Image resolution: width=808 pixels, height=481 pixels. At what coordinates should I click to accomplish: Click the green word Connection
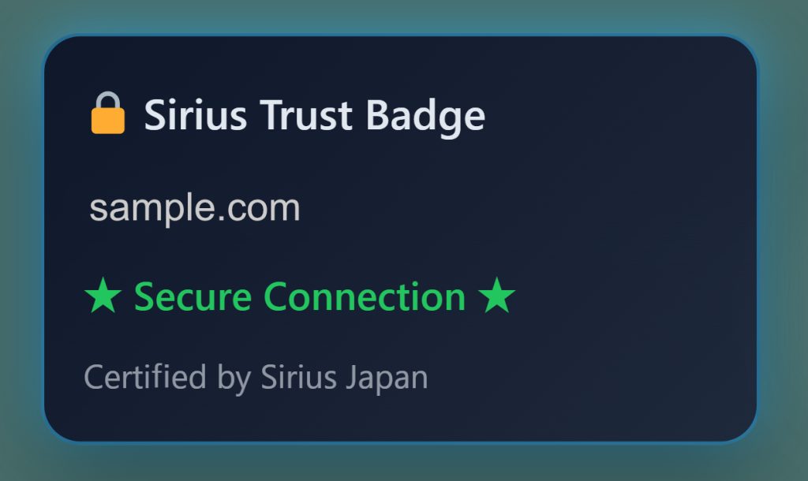click(x=365, y=296)
